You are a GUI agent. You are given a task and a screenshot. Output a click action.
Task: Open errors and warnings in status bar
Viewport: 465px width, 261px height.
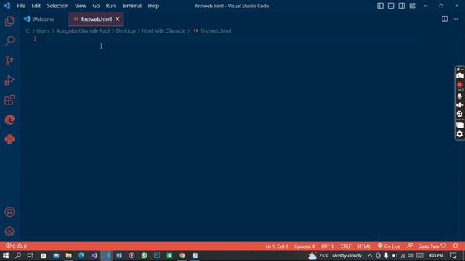coord(16,246)
